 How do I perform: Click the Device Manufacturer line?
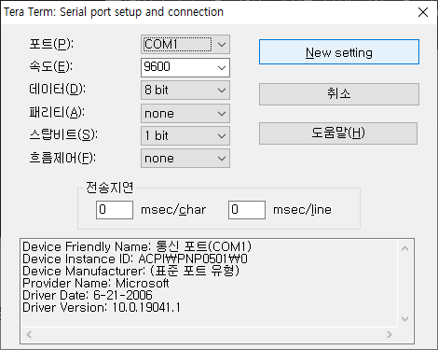(x=131, y=271)
